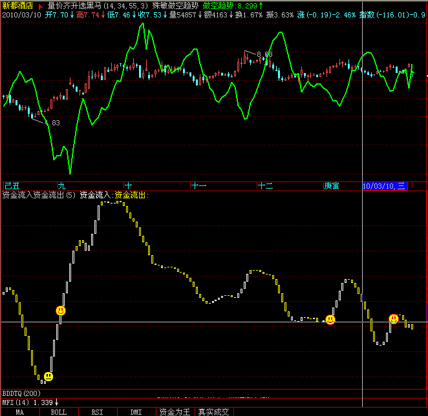Click the 十二 month marker on the time axis
The height and width of the screenshot is (416, 428).
pyautogui.click(x=266, y=186)
